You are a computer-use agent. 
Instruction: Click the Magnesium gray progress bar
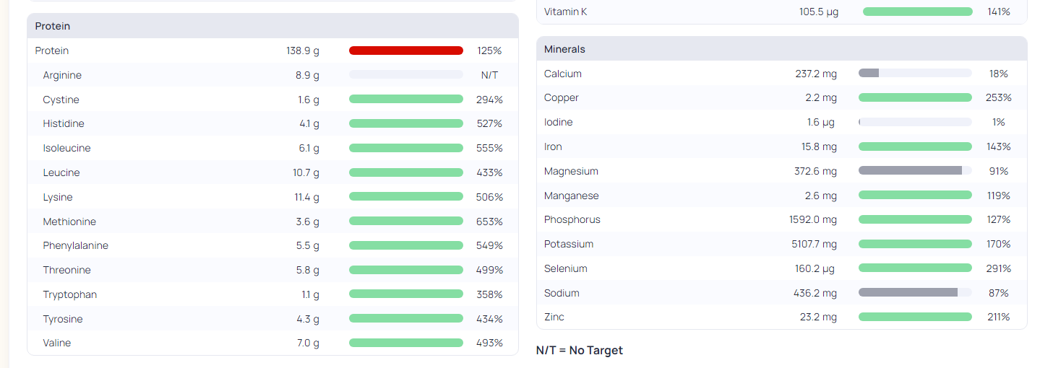(915, 171)
